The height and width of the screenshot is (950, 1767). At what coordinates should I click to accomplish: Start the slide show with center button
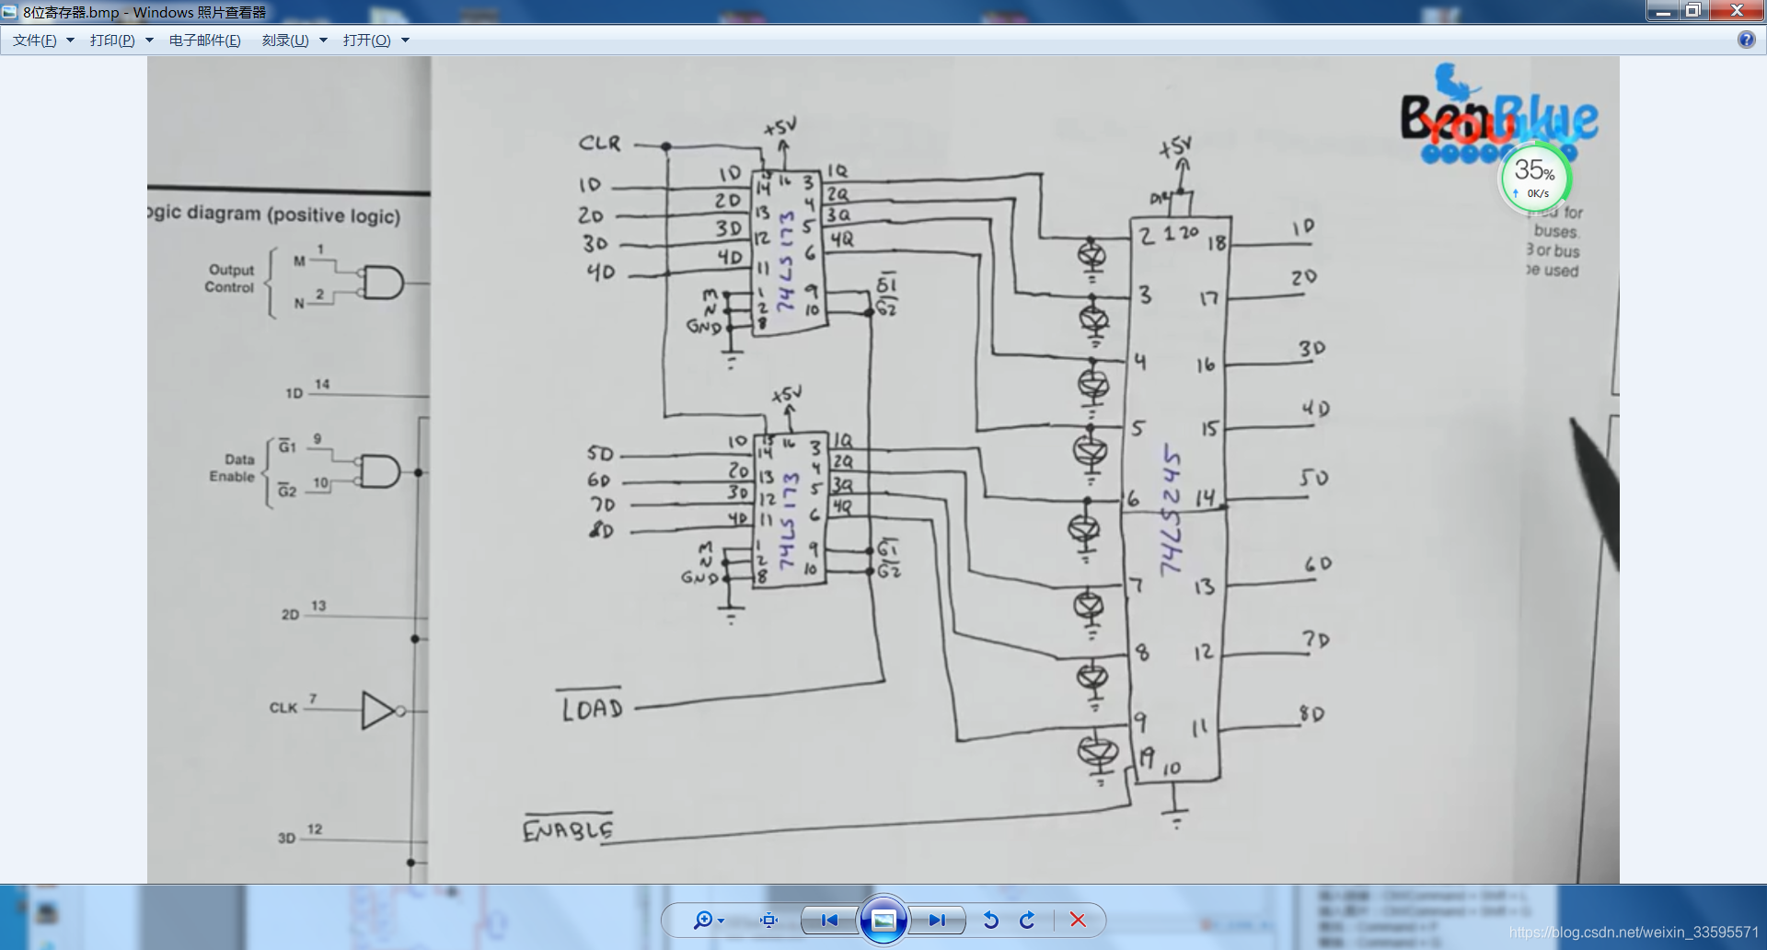coord(883,920)
